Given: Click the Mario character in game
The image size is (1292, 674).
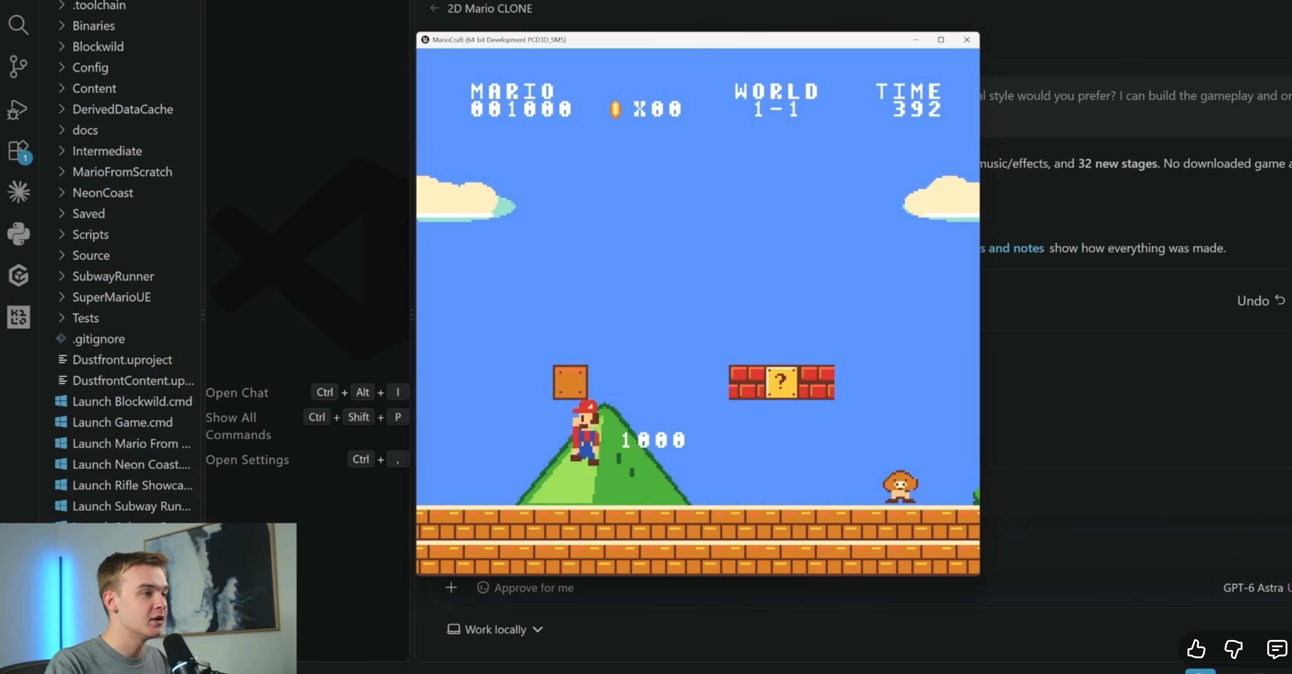Looking at the screenshot, I should click(x=585, y=432).
